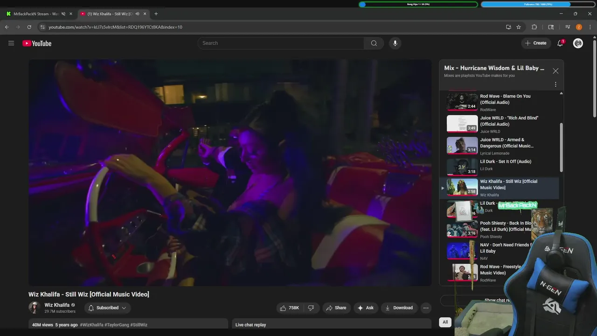
Task: Select the All filter chip
Action: 445,322
